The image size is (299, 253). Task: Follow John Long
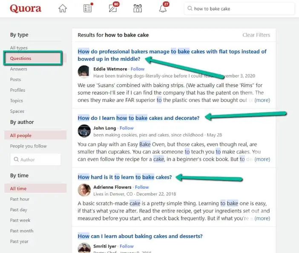coord(126,128)
